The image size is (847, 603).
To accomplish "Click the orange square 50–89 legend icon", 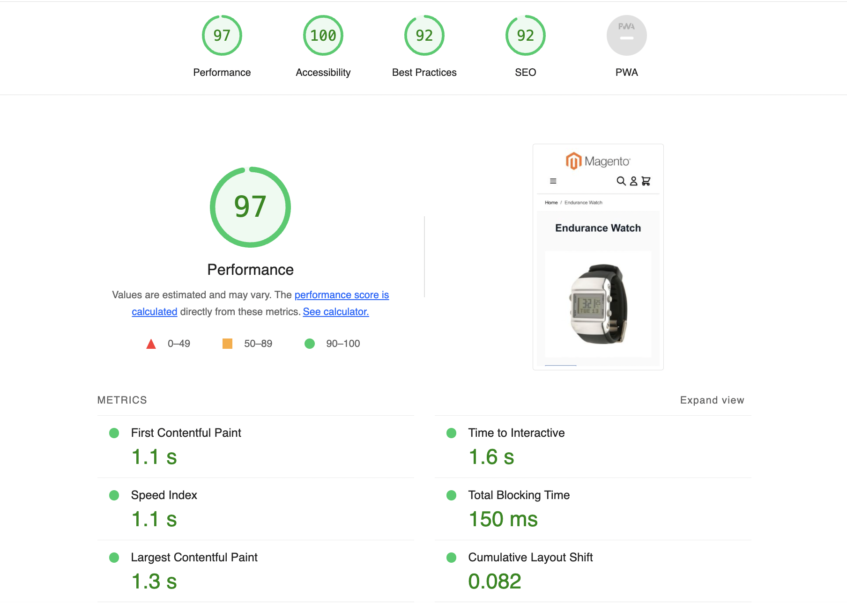I will click(227, 344).
